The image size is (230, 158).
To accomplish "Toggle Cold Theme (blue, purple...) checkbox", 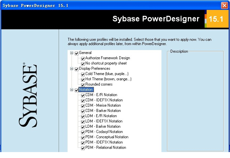I will [x=83, y=74].
